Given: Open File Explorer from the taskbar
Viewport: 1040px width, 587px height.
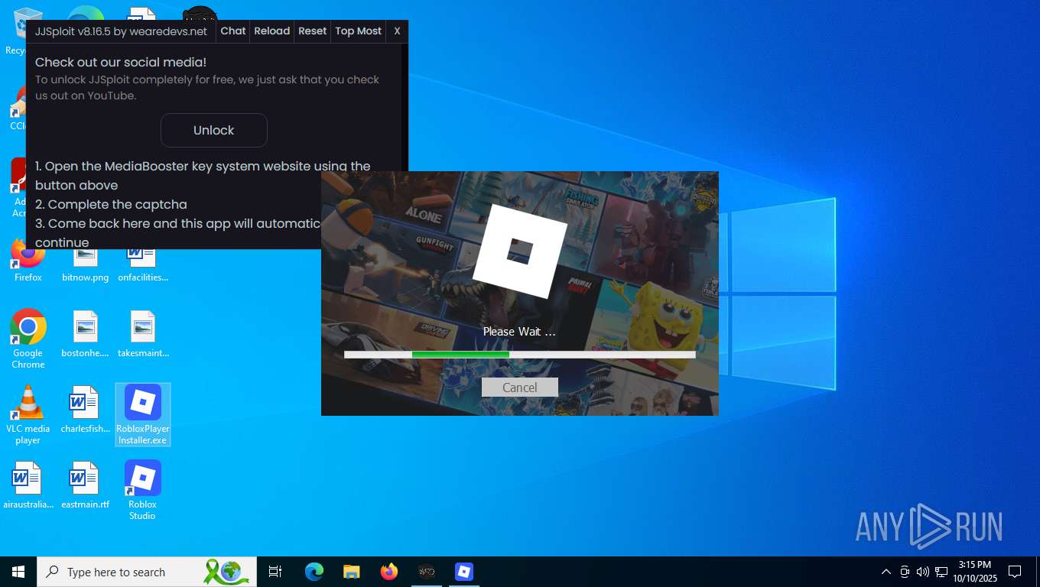Looking at the screenshot, I should pos(352,572).
